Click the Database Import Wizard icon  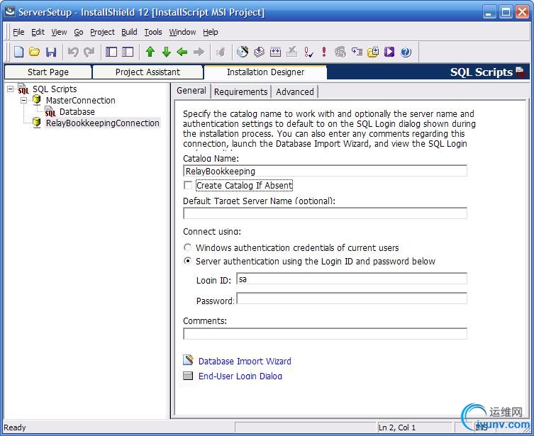(189, 359)
